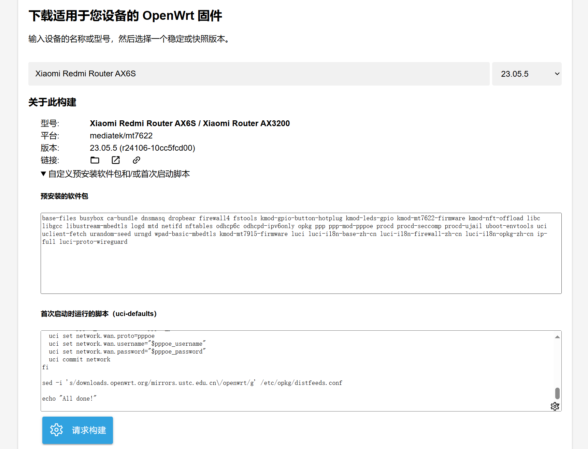Focus the Xiaomi Redmi Router AX6S model field
The height and width of the screenshot is (449, 588).
coord(259,74)
